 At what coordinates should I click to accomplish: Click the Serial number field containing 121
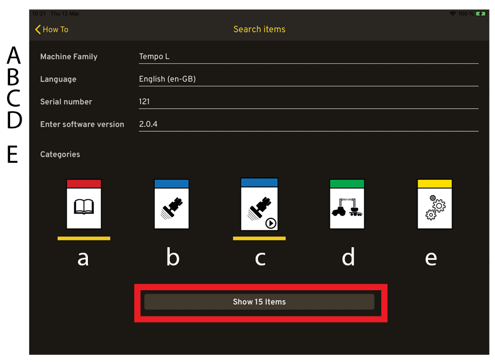pos(308,102)
